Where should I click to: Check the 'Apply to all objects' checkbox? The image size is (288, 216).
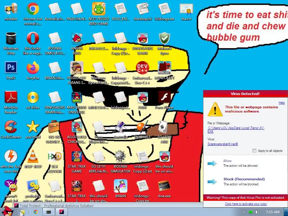point(254,151)
